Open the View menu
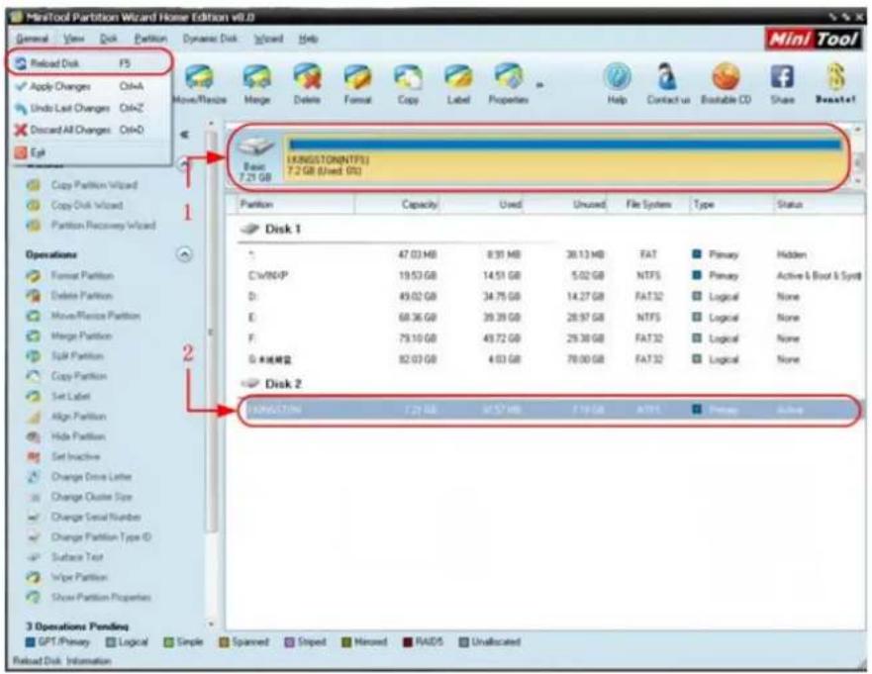872x674 pixels. point(74,39)
